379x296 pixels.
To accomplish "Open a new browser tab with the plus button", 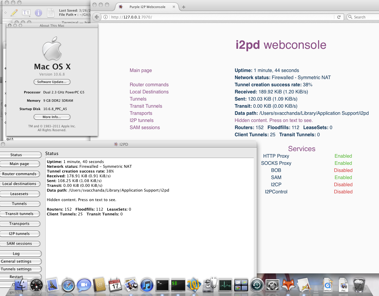I will click(x=184, y=7).
